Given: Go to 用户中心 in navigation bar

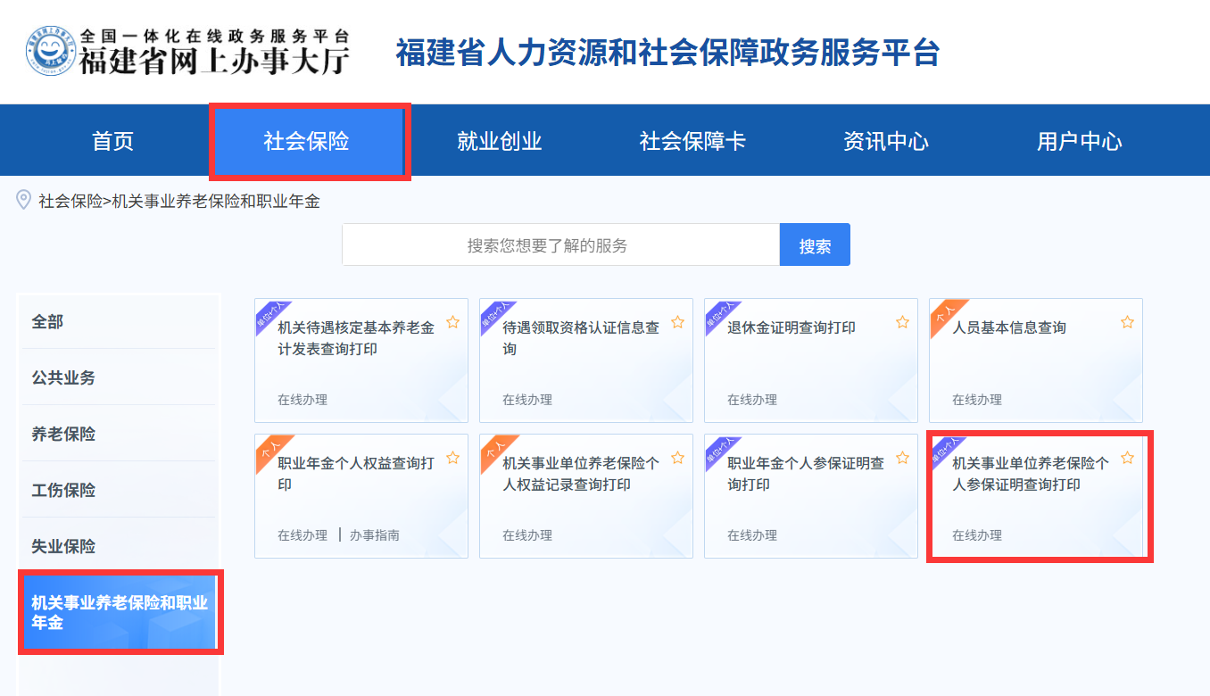Looking at the screenshot, I should [1079, 141].
